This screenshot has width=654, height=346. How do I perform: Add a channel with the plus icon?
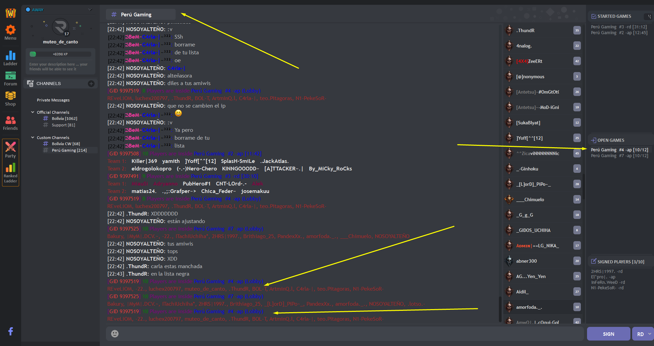(x=91, y=84)
